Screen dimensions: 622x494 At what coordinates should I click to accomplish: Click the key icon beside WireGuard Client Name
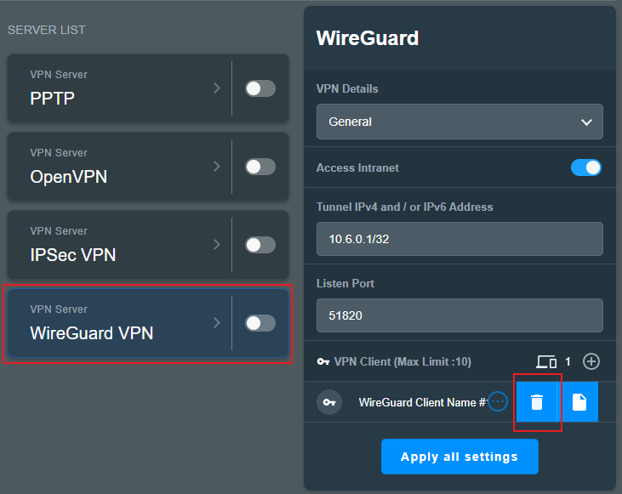coord(329,402)
